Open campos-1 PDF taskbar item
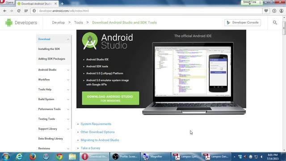This screenshot has width=286, height=161. coord(185,157)
